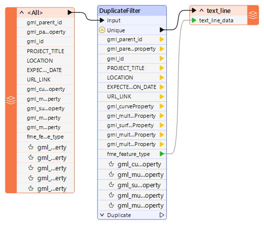Viewport: 264px width, 225px height.
Task: Click the Duplicate port label
Action: pyautogui.click(x=119, y=215)
